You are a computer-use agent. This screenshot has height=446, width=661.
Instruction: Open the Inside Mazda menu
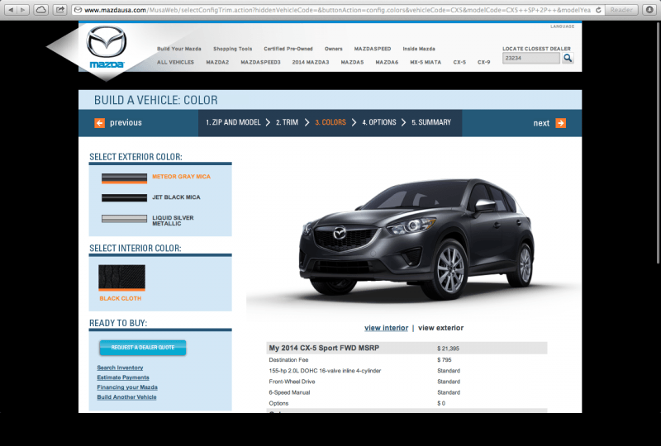pyautogui.click(x=419, y=49)
